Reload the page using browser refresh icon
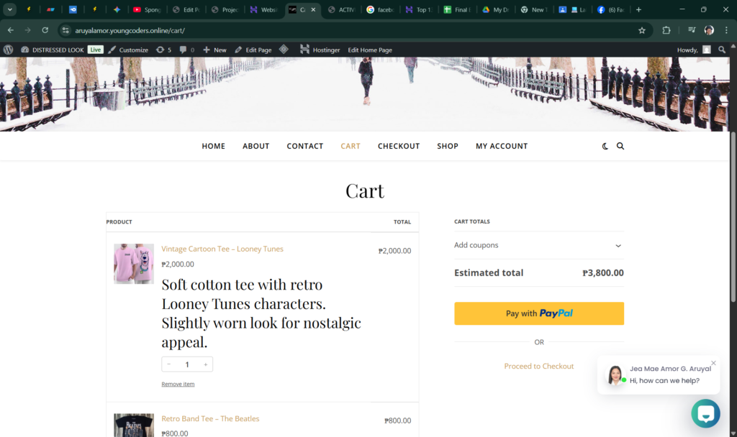 pos(45,30)
